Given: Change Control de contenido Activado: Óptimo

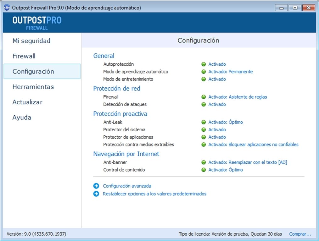Looking at the screenshot, I should pyautogui.click(x=226, y=170).
